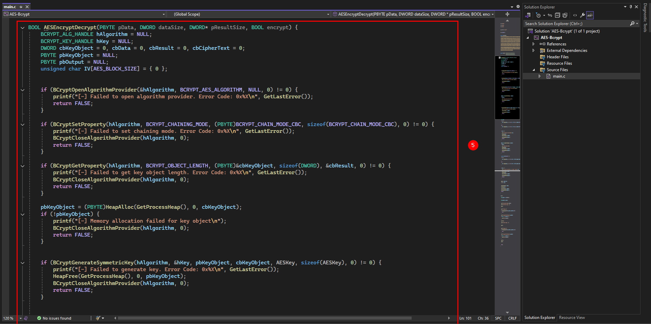The width and height of the screenshot is (651, 324).
Task: Select the Solution Explorer bottom tab
Action: click(539, 318)
